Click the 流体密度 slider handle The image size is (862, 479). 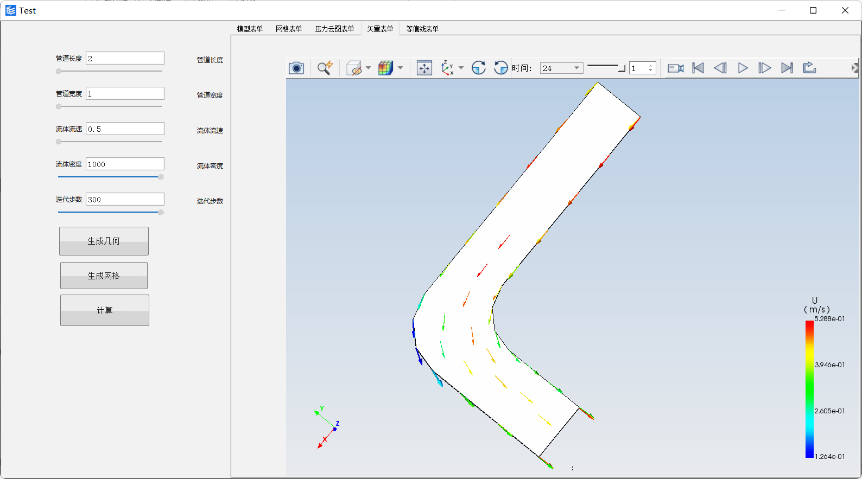pyautogui.click(x=161, y=177)
